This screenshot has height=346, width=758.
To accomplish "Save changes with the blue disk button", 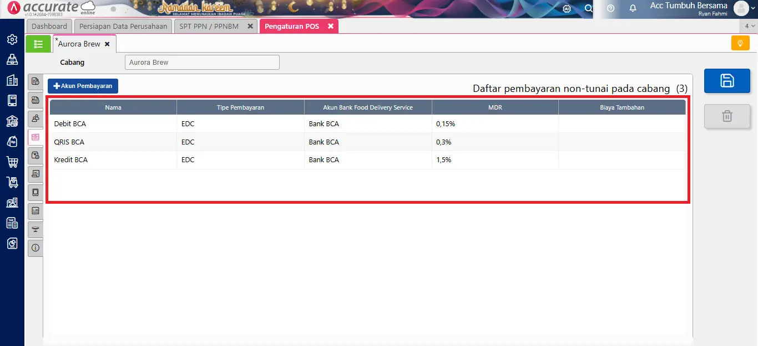I will 727,80.
